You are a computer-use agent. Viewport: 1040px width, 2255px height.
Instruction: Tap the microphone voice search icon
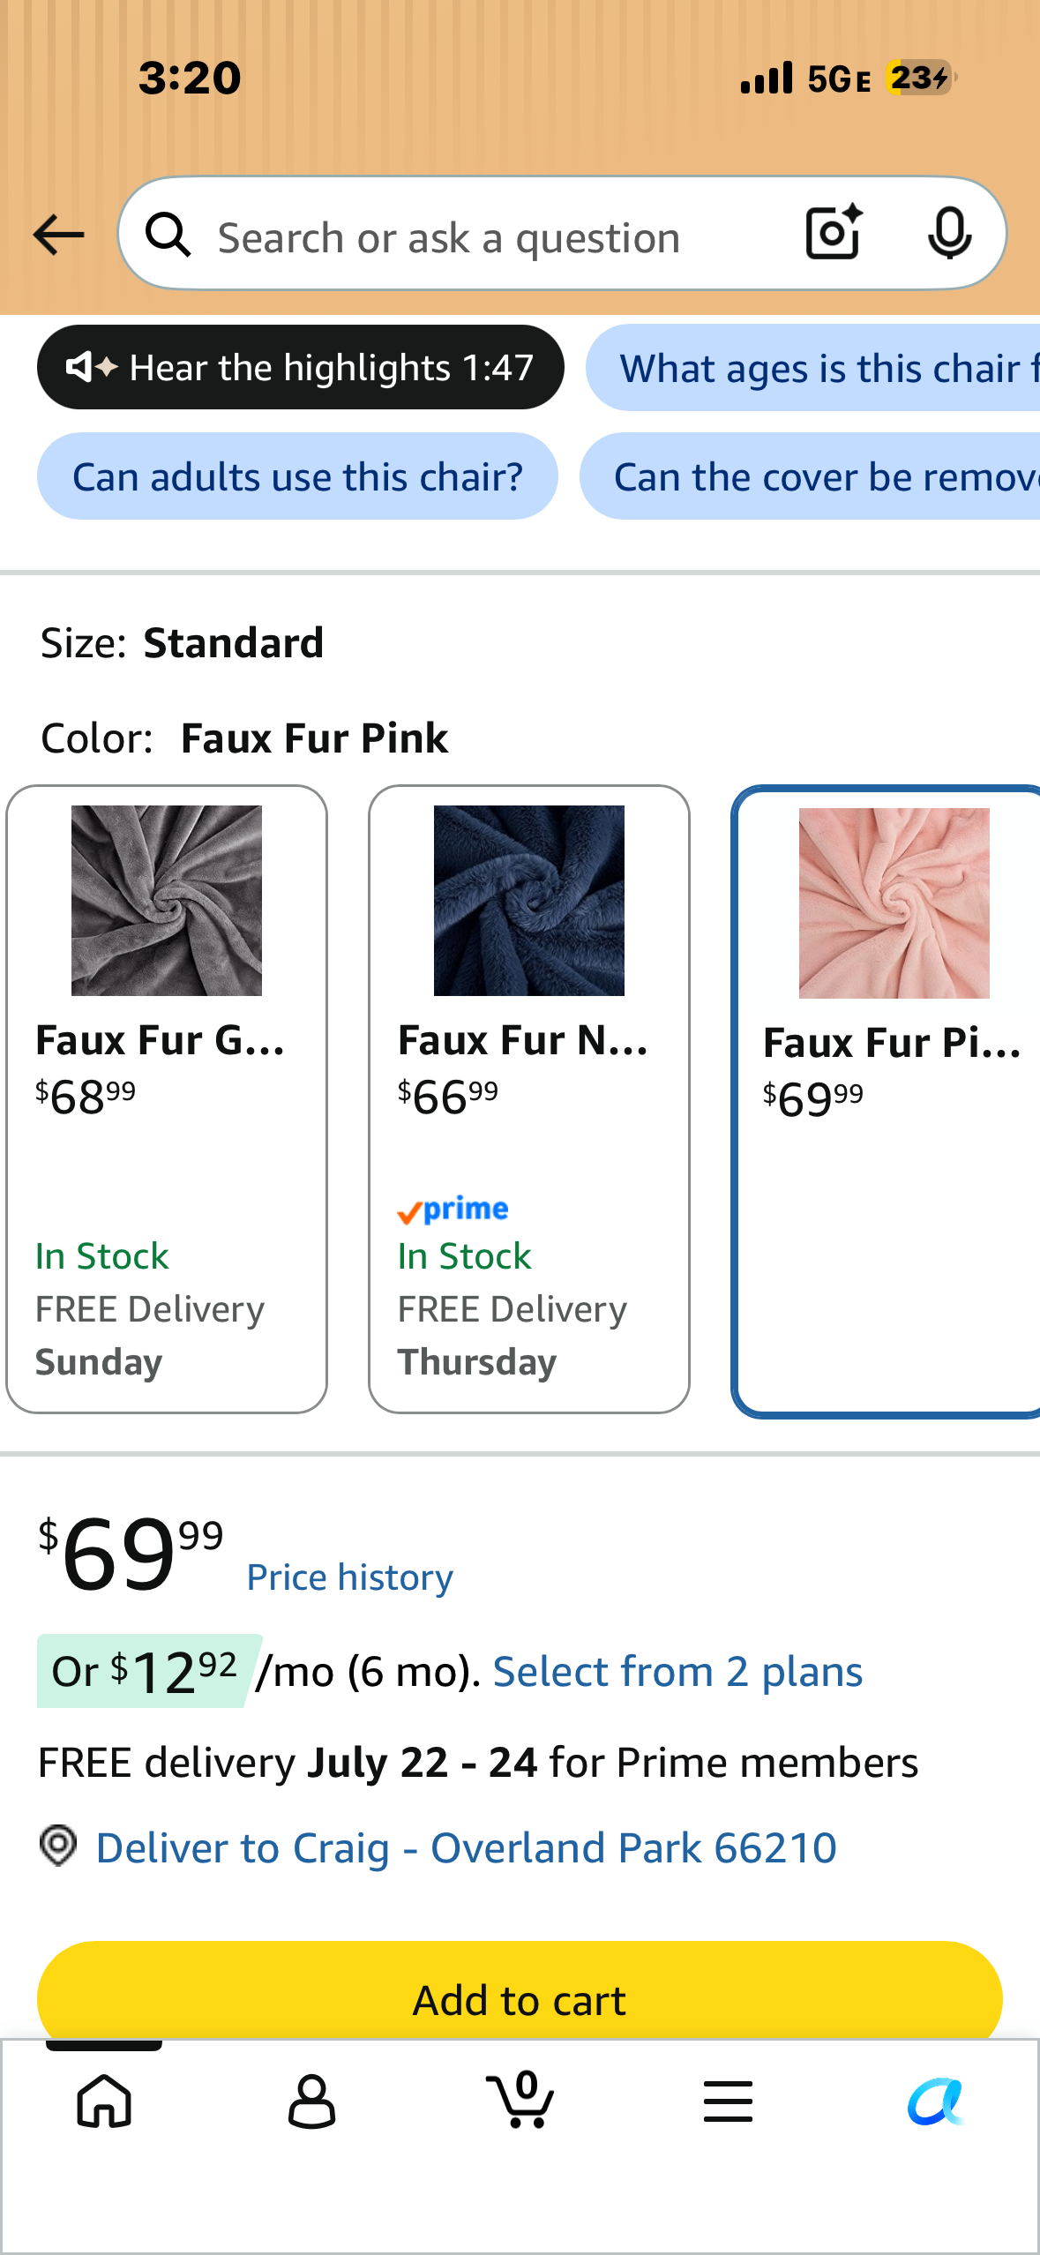pos(950,234)
